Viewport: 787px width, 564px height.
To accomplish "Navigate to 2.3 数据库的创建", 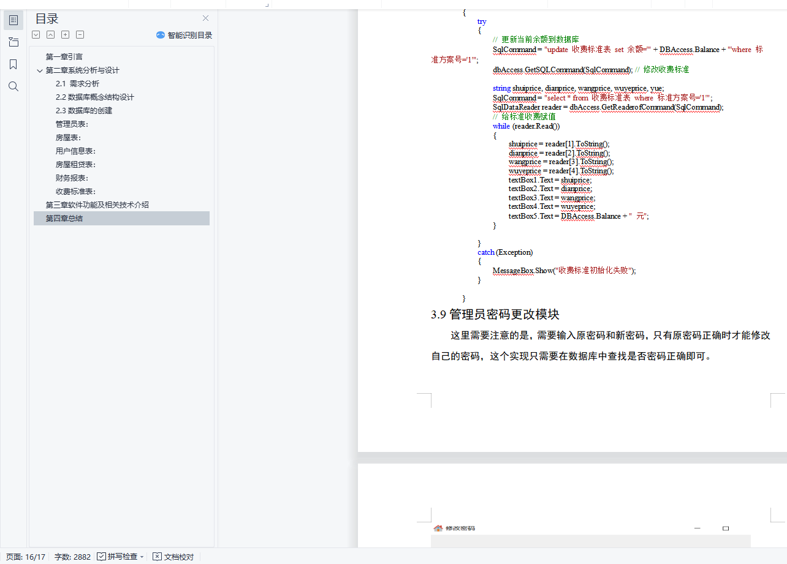I will tap(84, 110).
